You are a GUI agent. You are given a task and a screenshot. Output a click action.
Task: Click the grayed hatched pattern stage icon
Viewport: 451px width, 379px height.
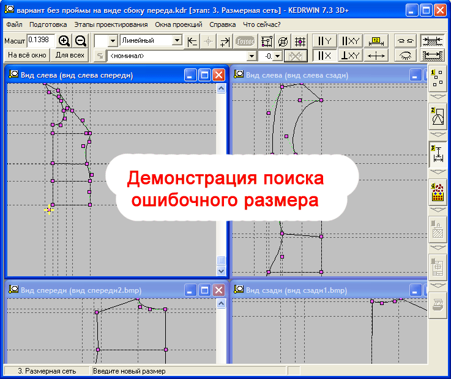tap(438, 230)
